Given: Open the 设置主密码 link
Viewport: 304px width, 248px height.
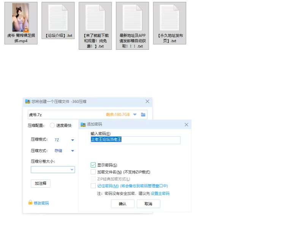Looking at the screenshot, I should click(x=160, y=193).
